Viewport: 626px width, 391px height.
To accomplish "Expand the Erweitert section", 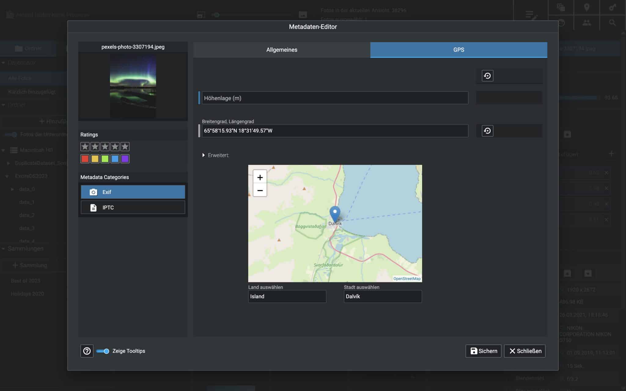I will pyautogui.click(x=204, y=155).
